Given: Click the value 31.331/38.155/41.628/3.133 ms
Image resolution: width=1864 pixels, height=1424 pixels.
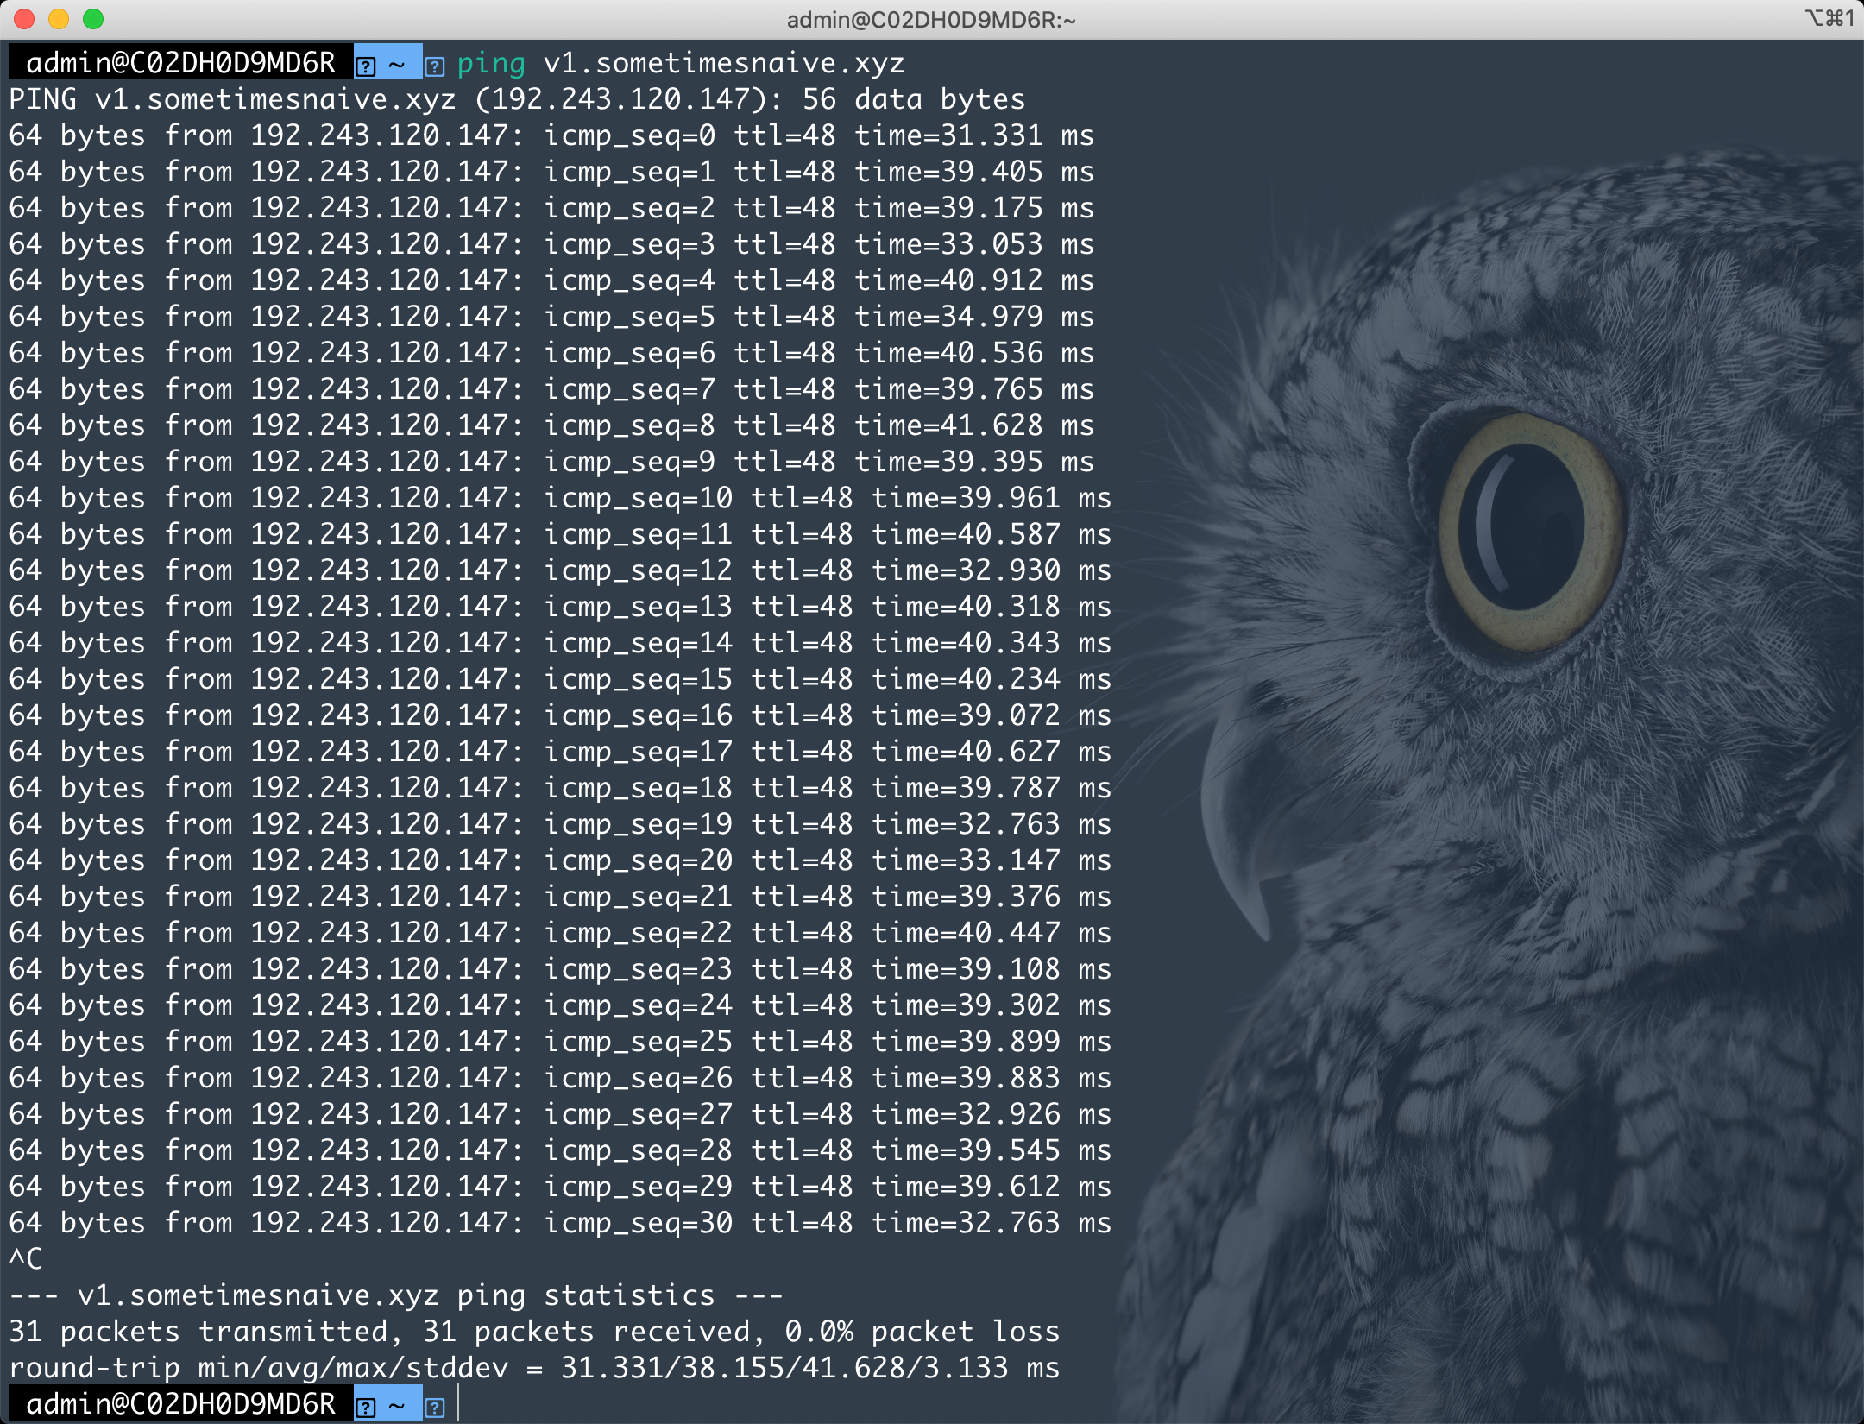Looking at the screenshot, I should click(810, 1368).
